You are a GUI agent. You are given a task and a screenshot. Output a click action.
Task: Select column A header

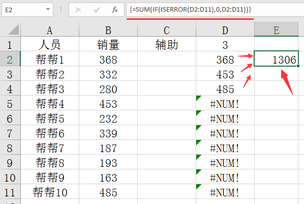click(50, 30)
